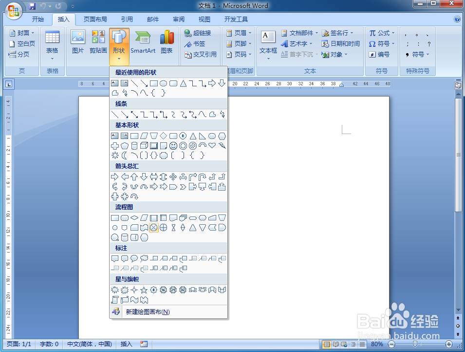This screenshot has height=352, width=465.
Task: Open the Office button menu
Action: coord(14,11)
